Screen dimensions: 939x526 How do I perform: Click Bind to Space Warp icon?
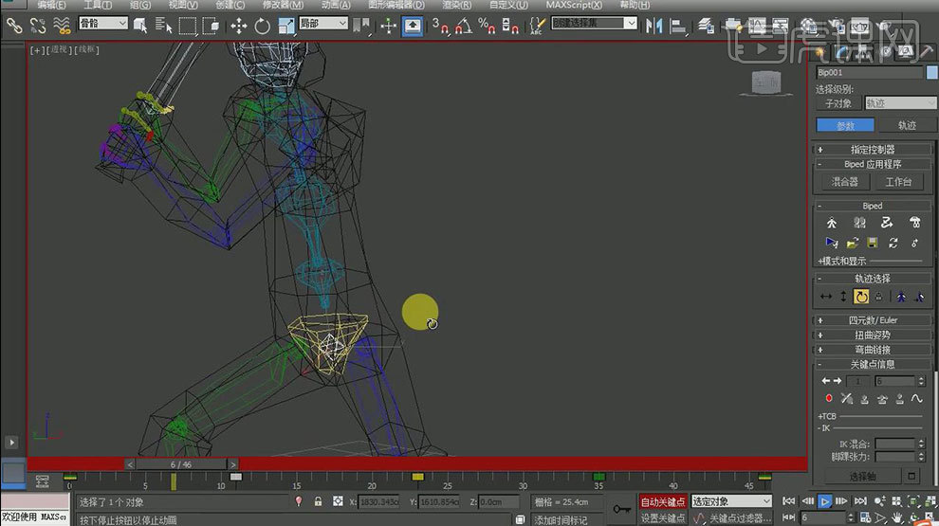click(x=62, y=26)
